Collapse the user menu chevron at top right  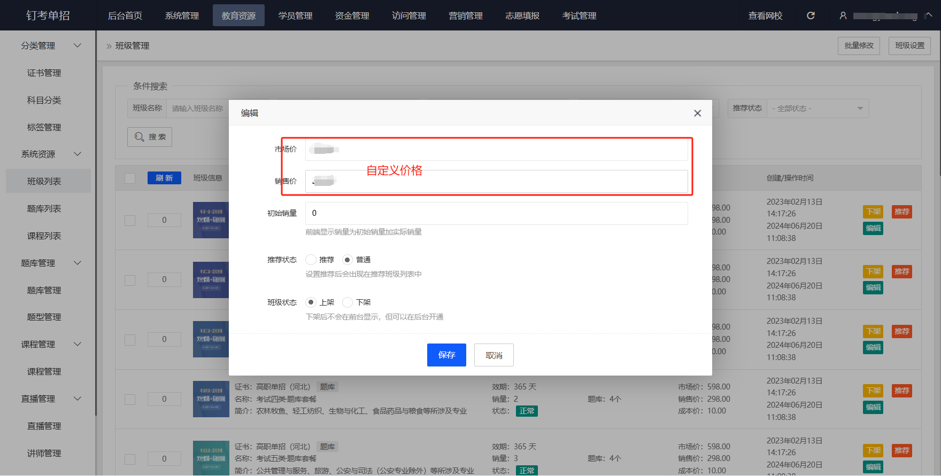coord(929,15)
